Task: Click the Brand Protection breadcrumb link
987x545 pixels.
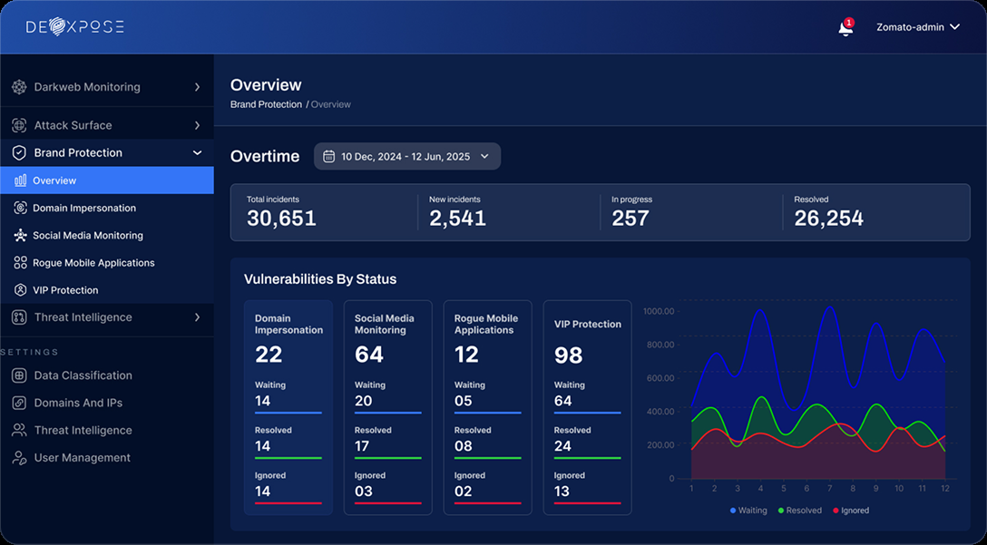Action: (266, 104)
